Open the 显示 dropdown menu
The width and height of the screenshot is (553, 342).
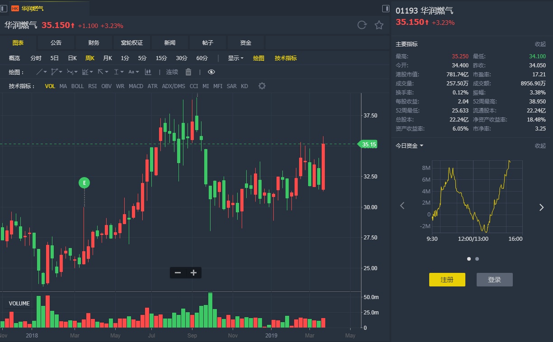point(235,58)
